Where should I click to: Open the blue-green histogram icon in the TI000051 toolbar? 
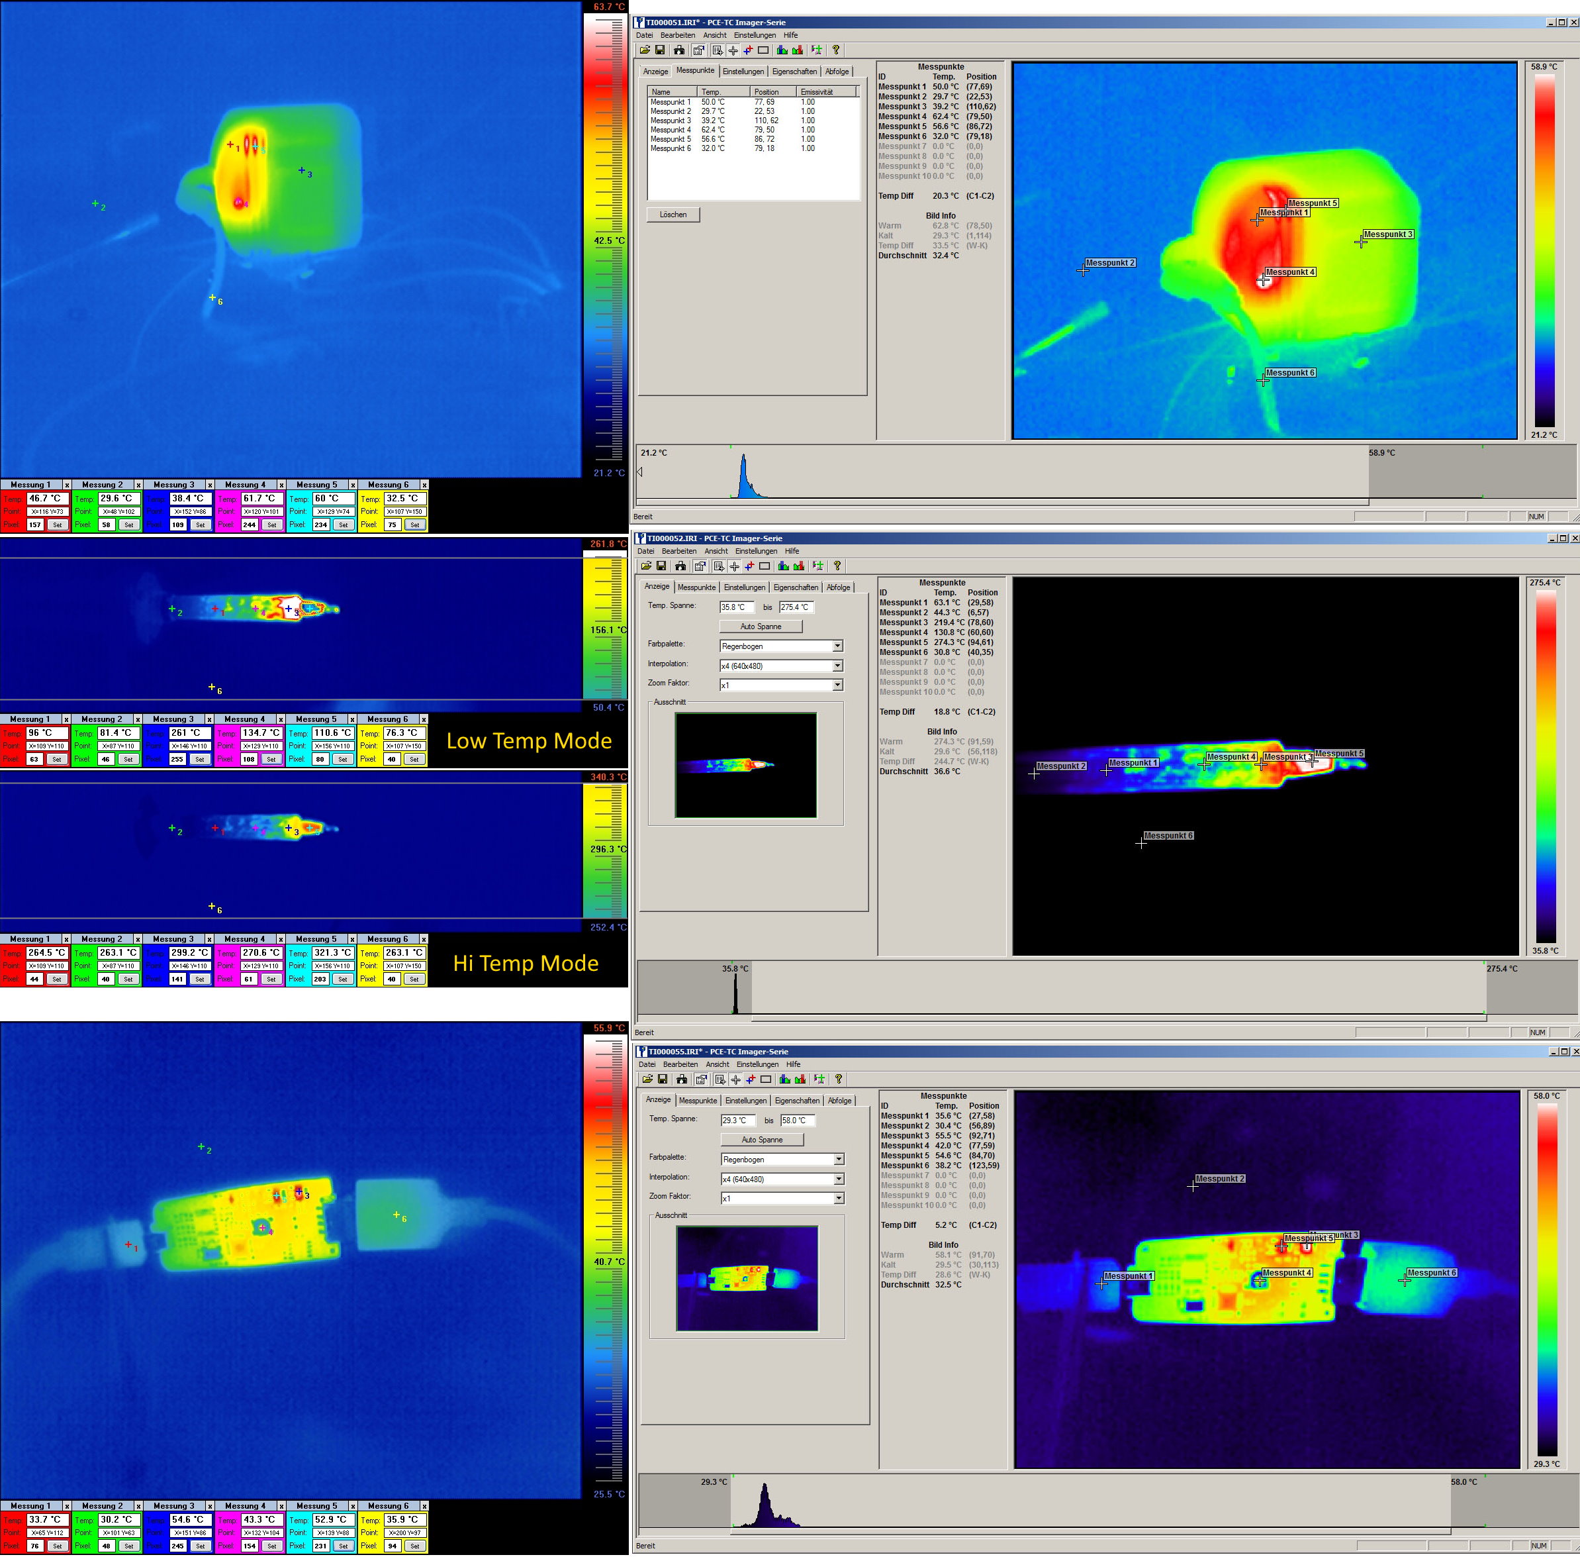[x=782, y=51]
